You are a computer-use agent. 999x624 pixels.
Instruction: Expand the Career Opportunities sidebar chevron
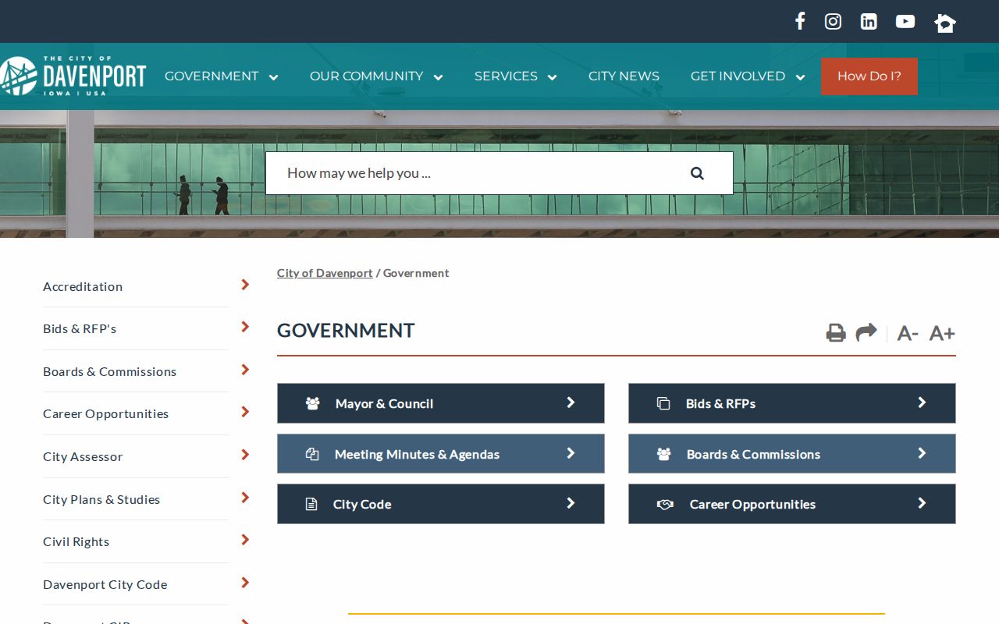[245, 412]
